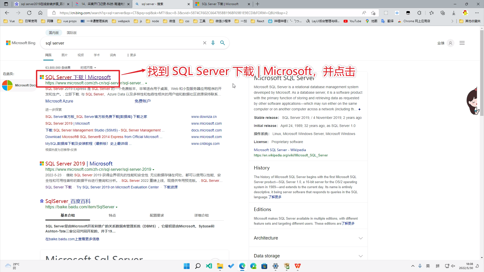The height and width of the screenshot is (272, 484).
Task: Open taskbar search icon
Action: coord(198,266)
